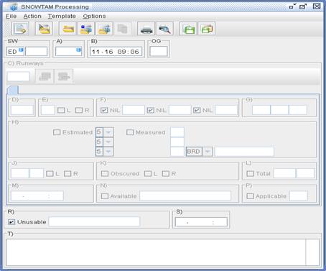Toggle the second NIL checkbox in section F
Screen dimensions: 326x271
(150, 110)
